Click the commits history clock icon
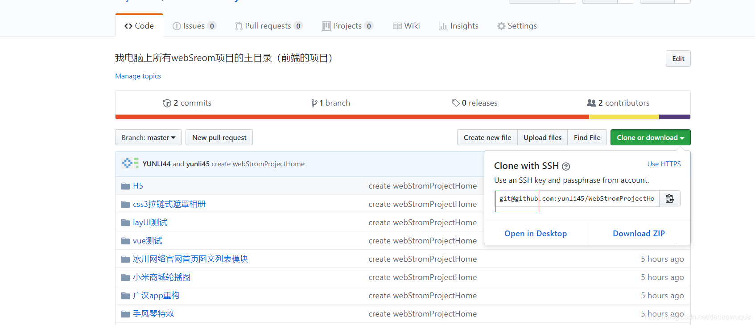 [x=167, y=103]
